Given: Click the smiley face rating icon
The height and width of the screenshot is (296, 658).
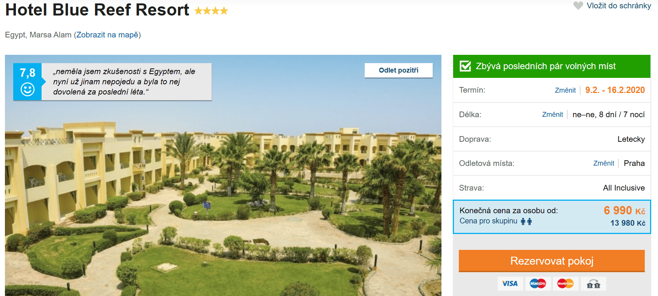Looking at the screenshot, I should pos(28,89).
